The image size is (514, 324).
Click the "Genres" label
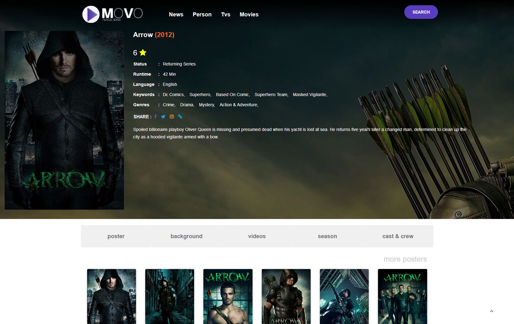pyautogui.click(x=141, y=105)
